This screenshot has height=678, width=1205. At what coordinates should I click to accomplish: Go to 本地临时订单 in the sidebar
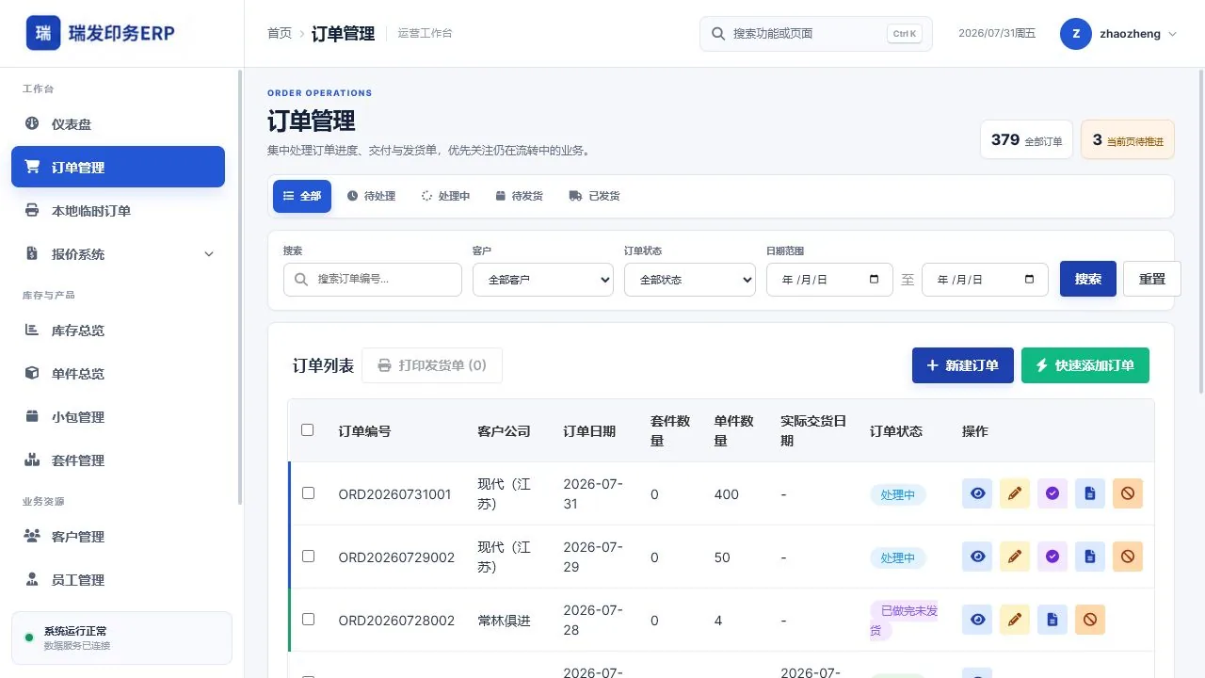tap(118, 211)
